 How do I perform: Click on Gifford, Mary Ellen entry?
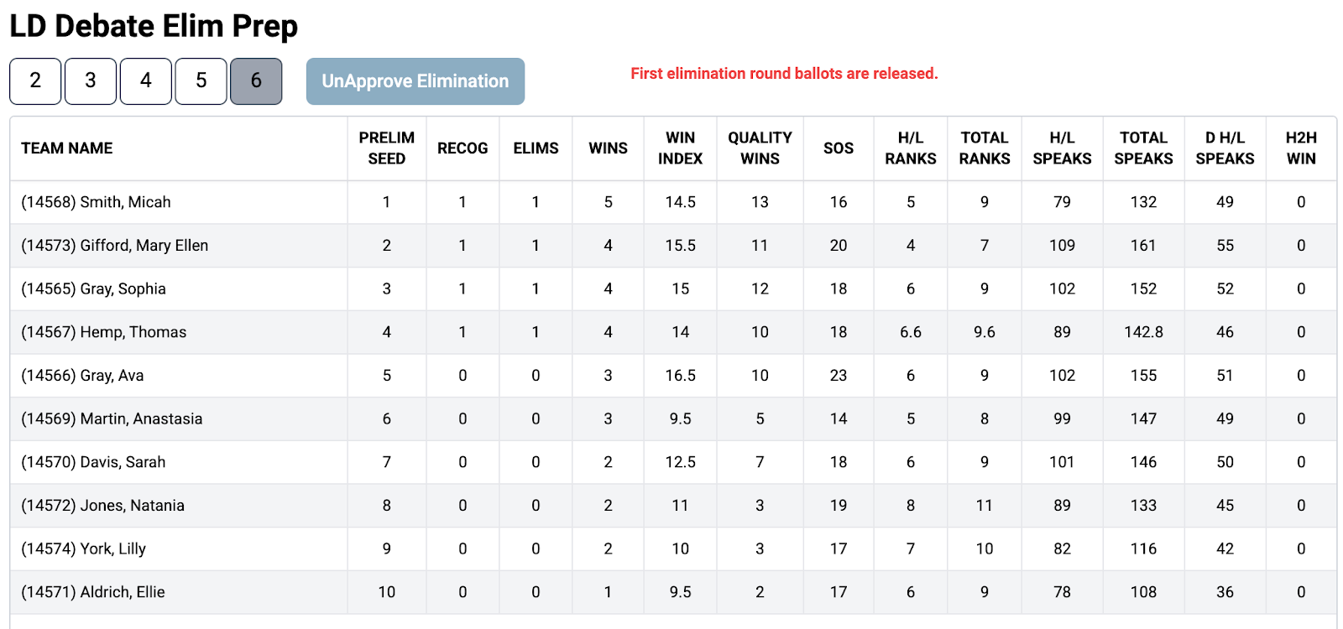click(115, 246)
